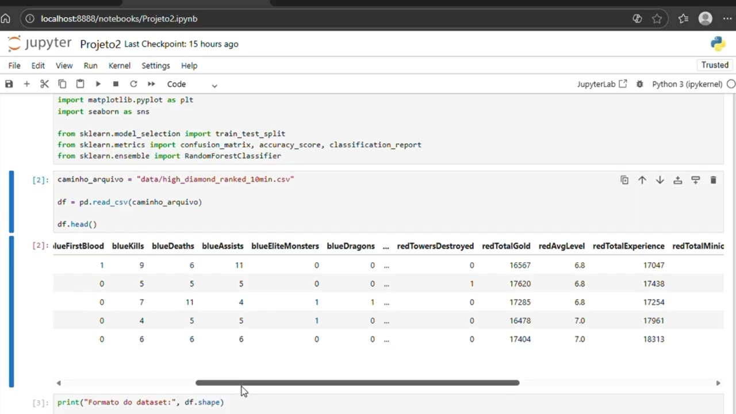
Task: Open the Code cell type dropdown
Action: coord(192,84)
